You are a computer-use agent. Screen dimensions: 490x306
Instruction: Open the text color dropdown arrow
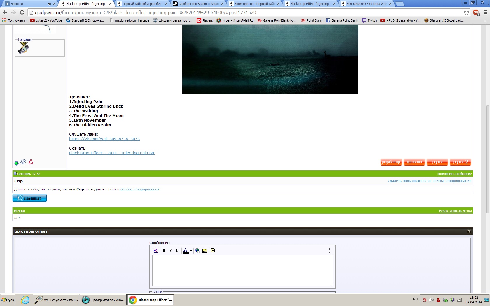(x=191, y=251)
